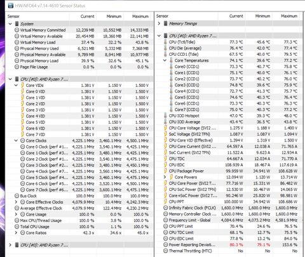
Task: Click the System group chip icon
Action: 17,24
